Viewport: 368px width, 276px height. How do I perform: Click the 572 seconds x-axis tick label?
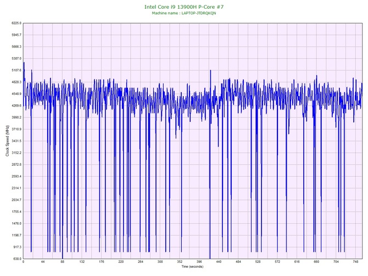(x=277, y=262)
